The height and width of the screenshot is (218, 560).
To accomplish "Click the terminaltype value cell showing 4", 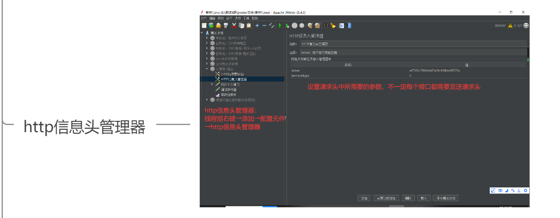I will (467, 76).
